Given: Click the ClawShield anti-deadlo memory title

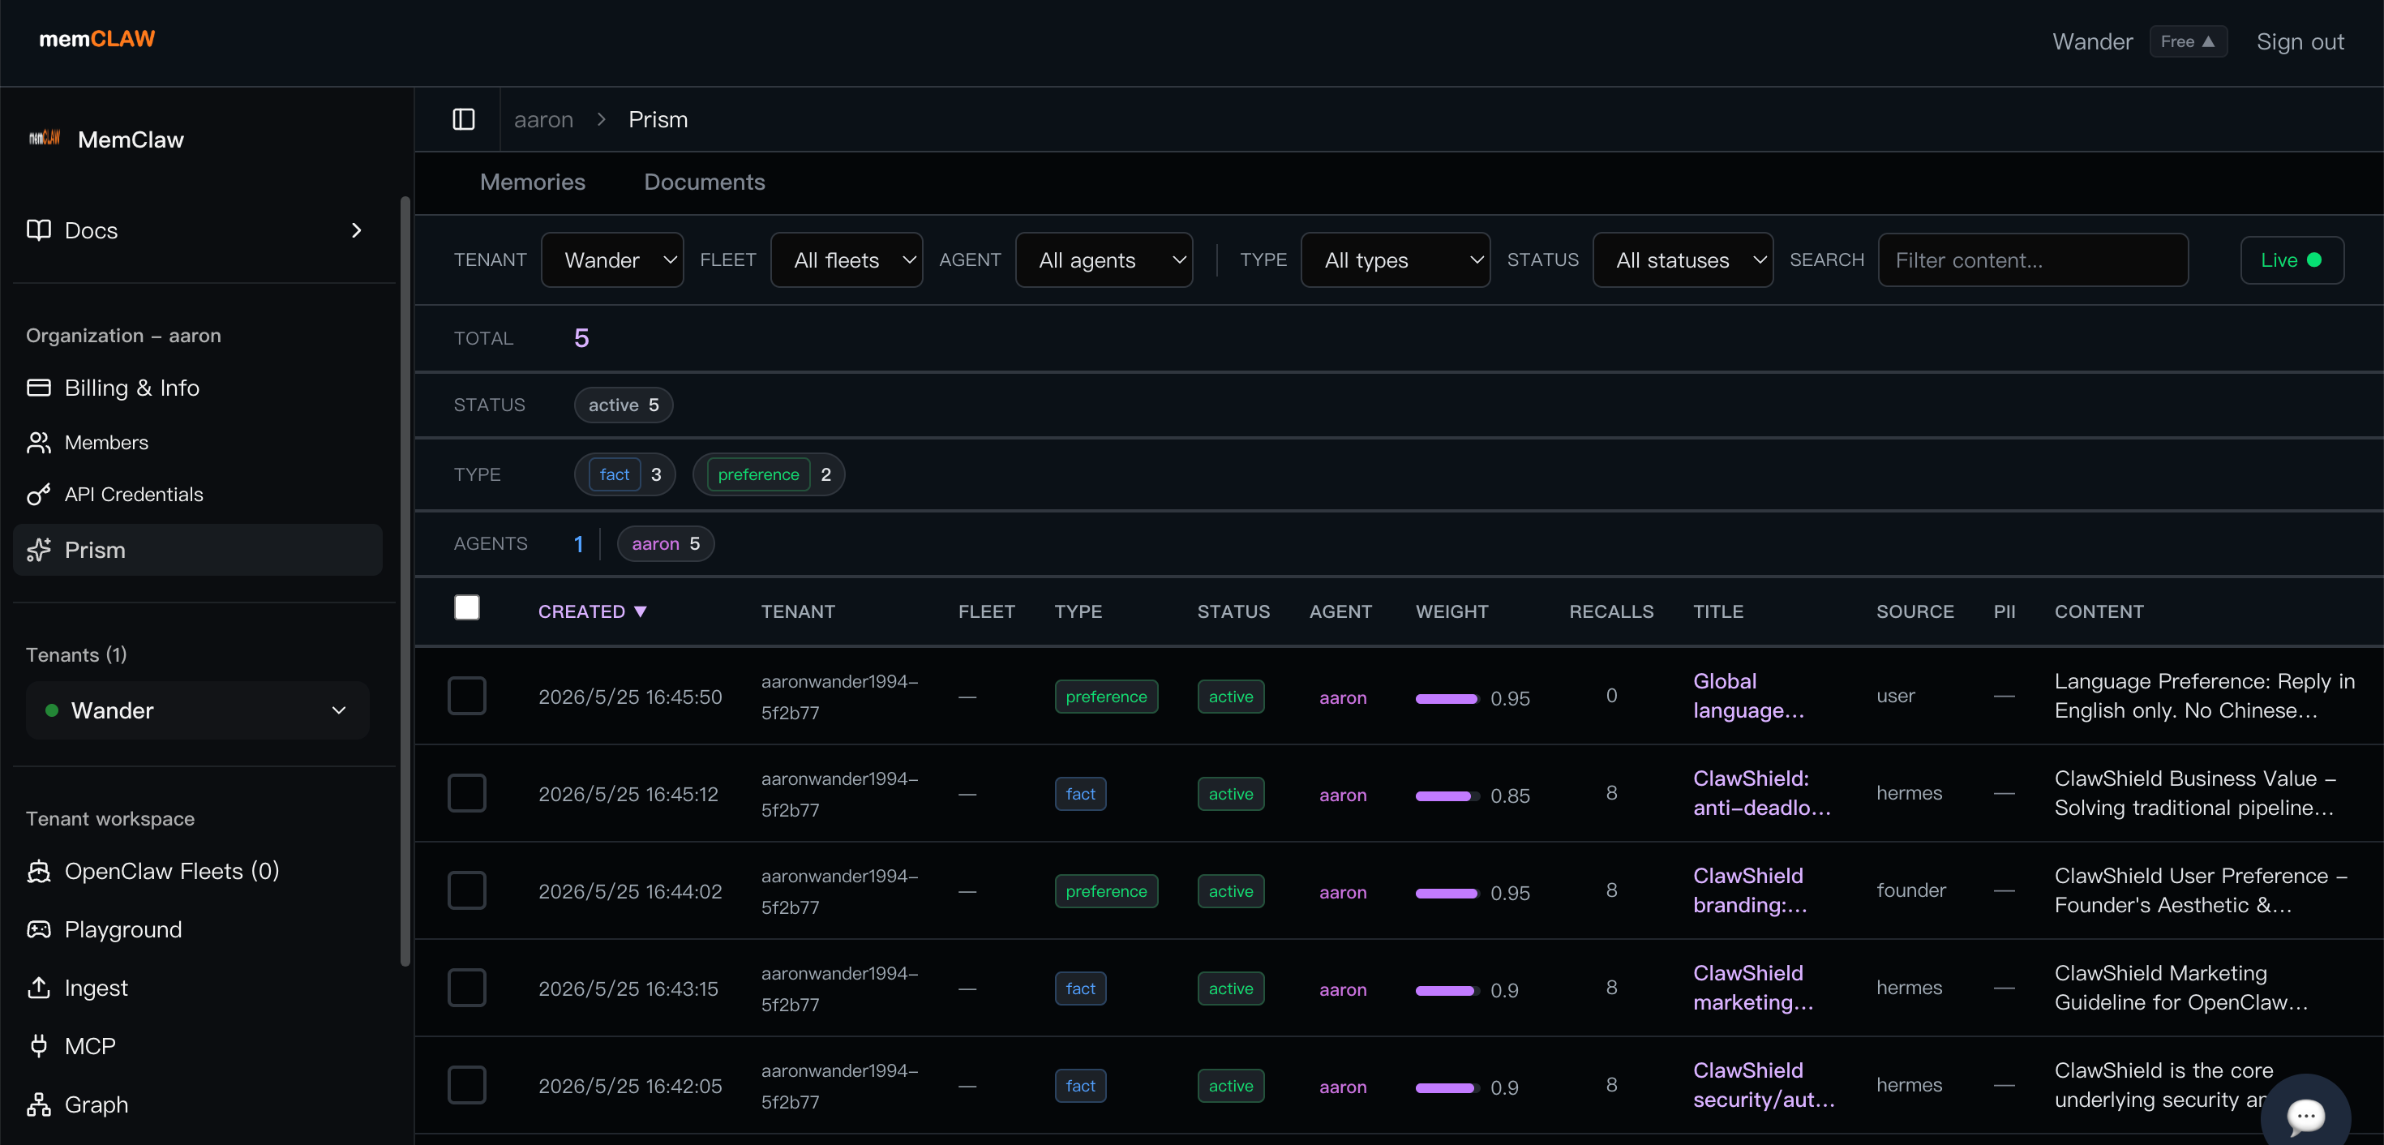Looking at the screenshot, I should point(1761,793).
